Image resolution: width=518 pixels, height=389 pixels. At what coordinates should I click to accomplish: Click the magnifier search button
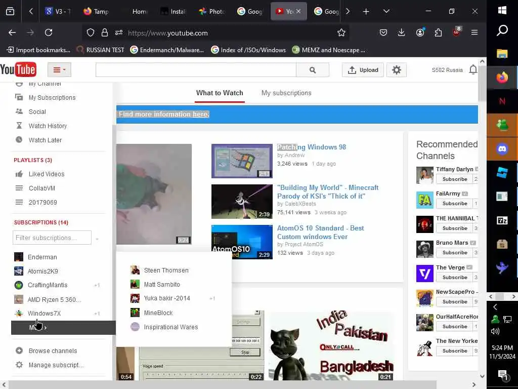click(313, 70)
